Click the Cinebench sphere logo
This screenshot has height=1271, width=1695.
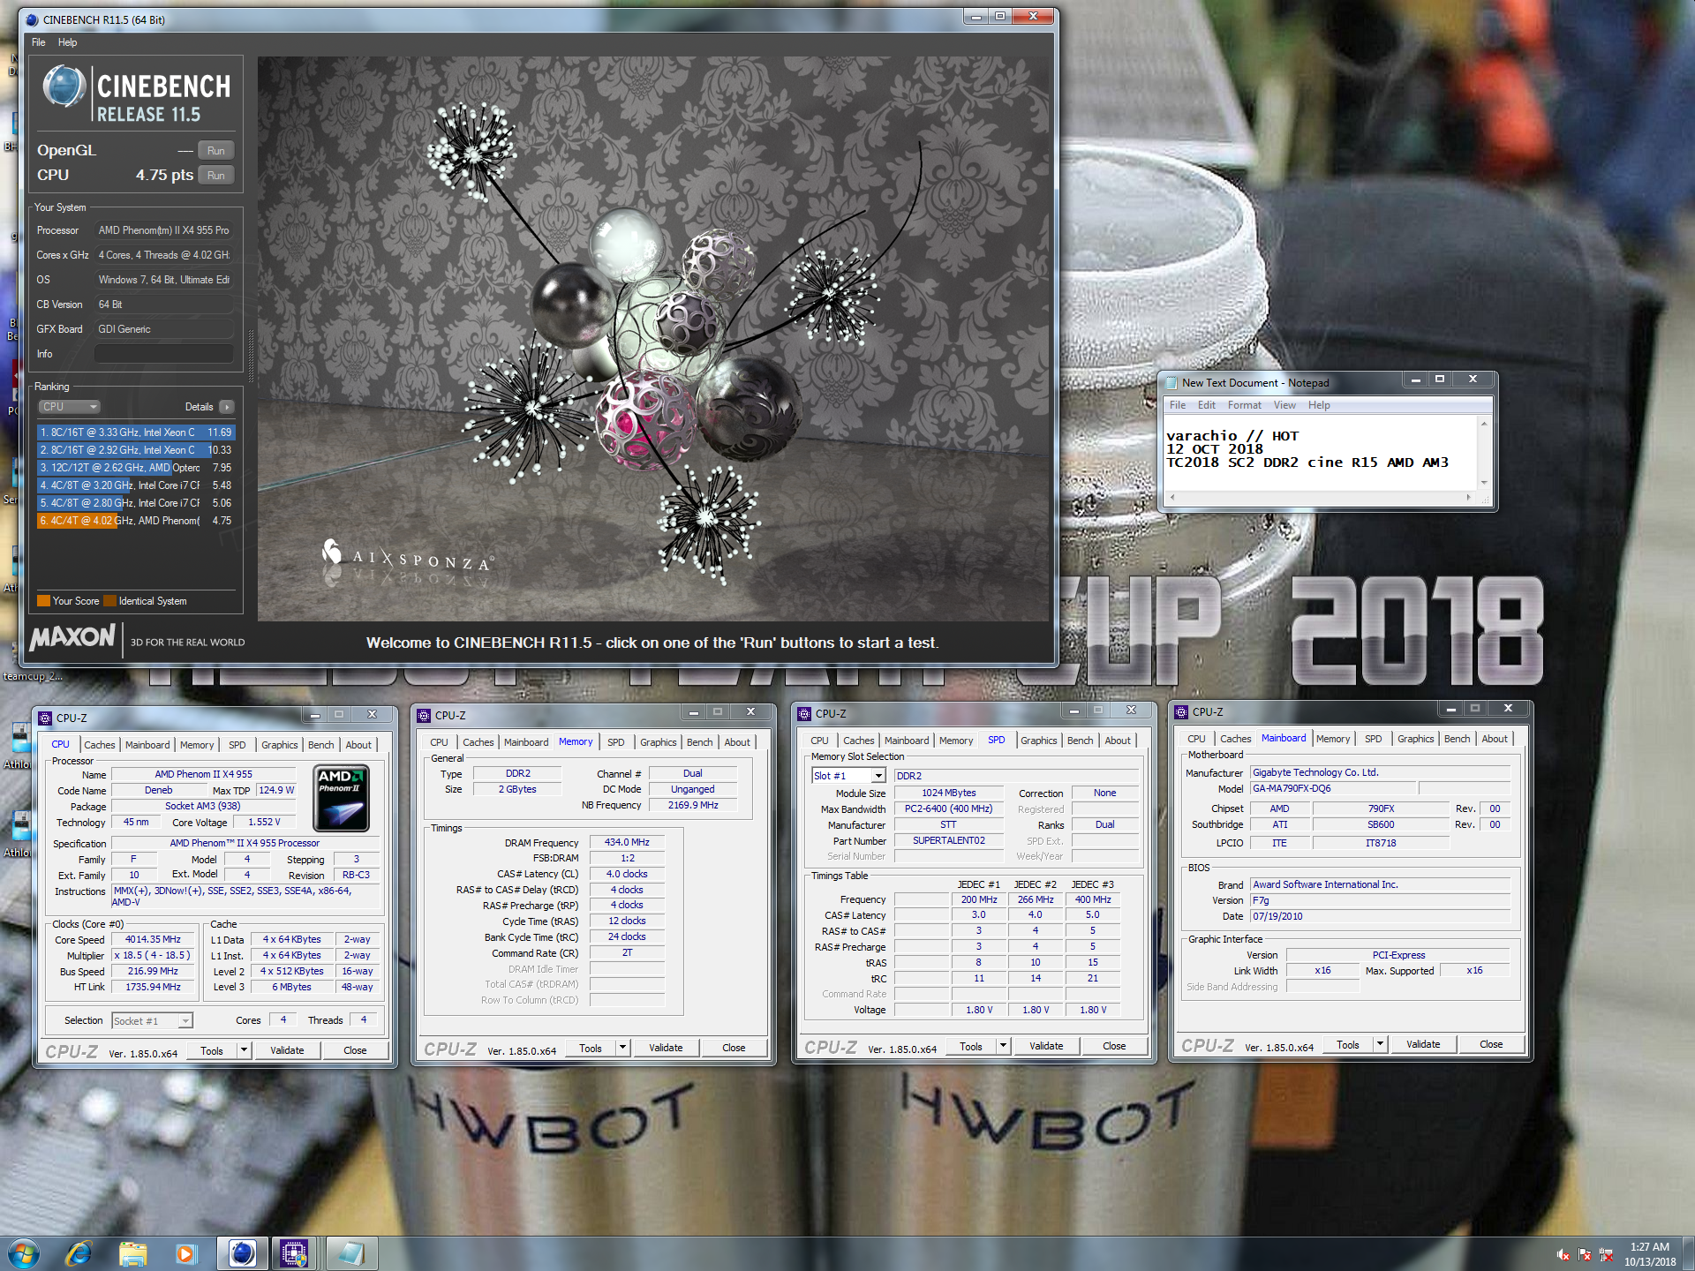(x=64, y=86)
